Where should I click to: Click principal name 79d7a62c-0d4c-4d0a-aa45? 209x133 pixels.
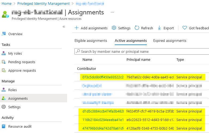tap(150, 77)
